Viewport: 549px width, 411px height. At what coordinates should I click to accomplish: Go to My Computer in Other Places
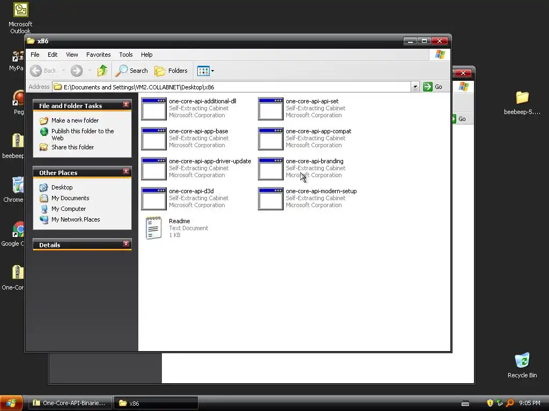pyautogui.click(x=68, y=209)
